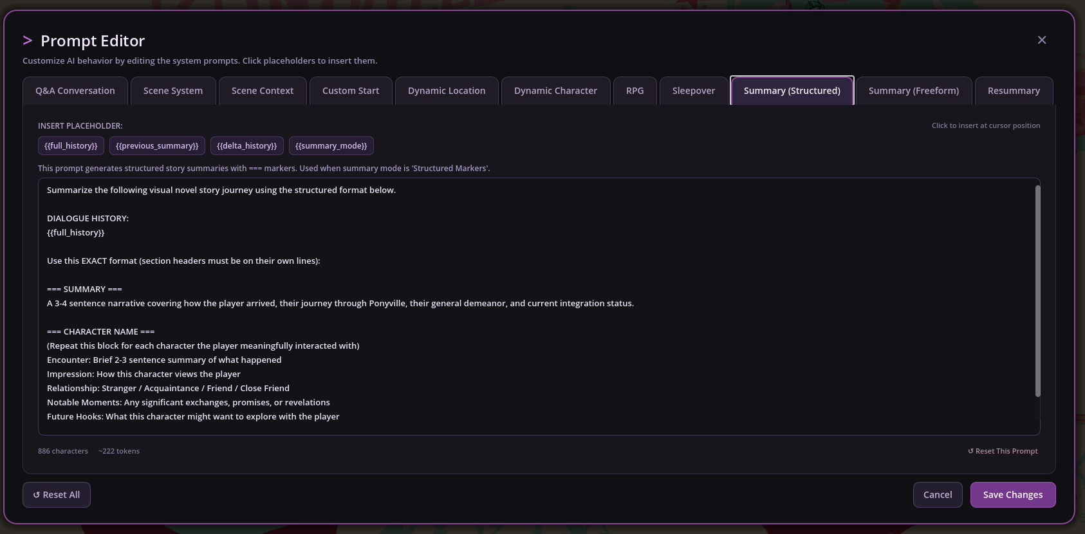The width and height of the screenshot is (1085, 534).
Task: Click the 'Future Hooks:' line in the prompt
Action: point(193,417)
